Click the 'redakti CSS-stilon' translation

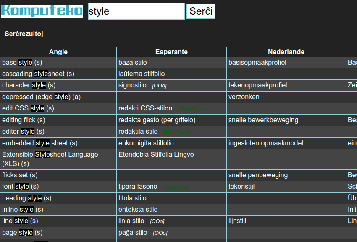[145, 108]
